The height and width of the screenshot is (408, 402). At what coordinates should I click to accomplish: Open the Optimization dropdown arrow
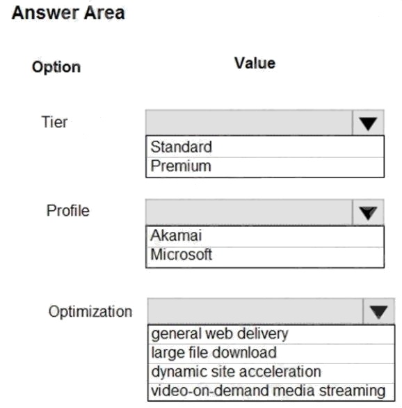[378, 311]
